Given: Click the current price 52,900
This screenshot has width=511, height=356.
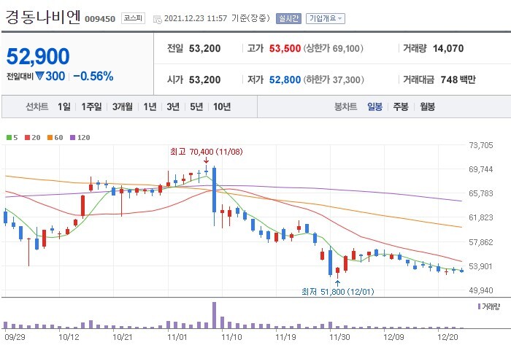Looking at the screenshot, I should click(38, 56).
